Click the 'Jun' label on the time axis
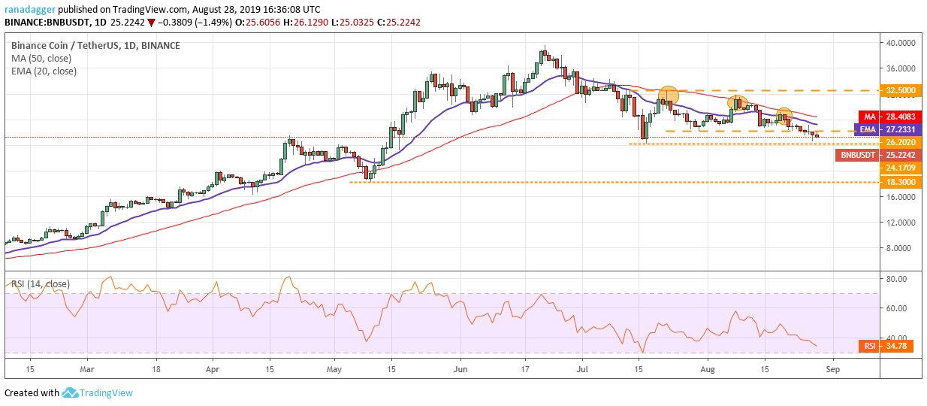 [460, 370]
